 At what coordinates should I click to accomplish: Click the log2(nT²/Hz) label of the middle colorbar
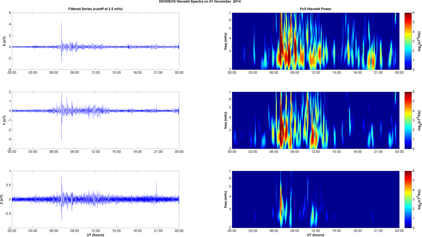click(x=420, y=120)
